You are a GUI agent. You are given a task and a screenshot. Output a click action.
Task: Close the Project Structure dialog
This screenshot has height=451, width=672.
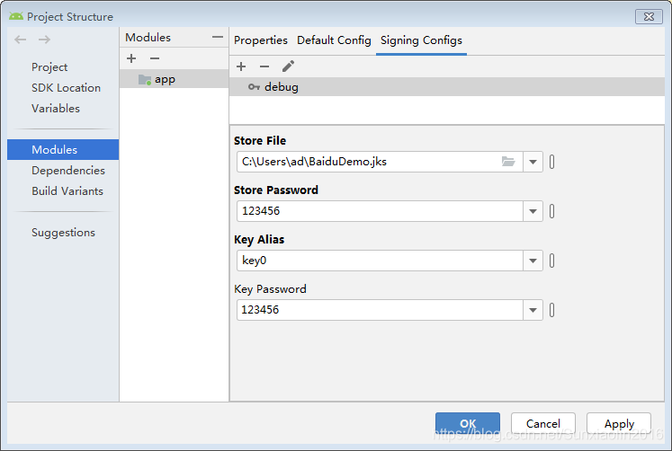649,17
